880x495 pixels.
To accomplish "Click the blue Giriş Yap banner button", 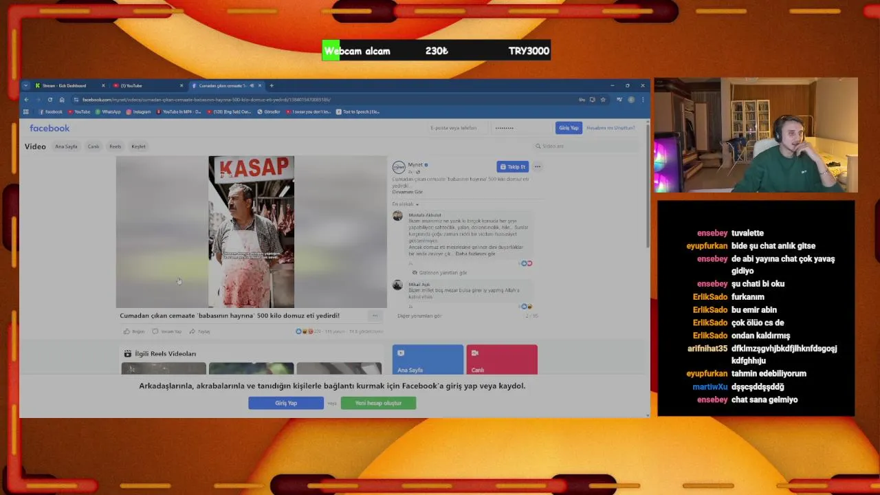I will point(286,403).
